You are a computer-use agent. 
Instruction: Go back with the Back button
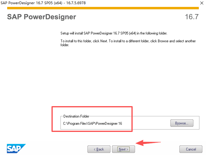tap(99, 149)
